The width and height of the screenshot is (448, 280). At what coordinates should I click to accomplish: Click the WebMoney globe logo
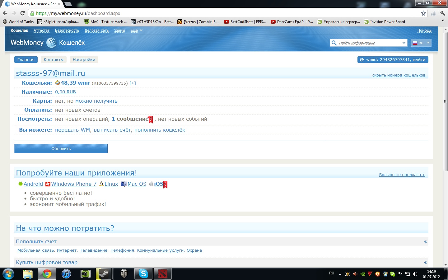click(51, 43)
